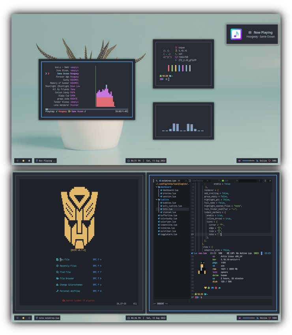Image resolution: width=292 pixels, height=335 pixels.
Task: Close the nvimtree.lua buffer tab
Action: coord(179,181)
